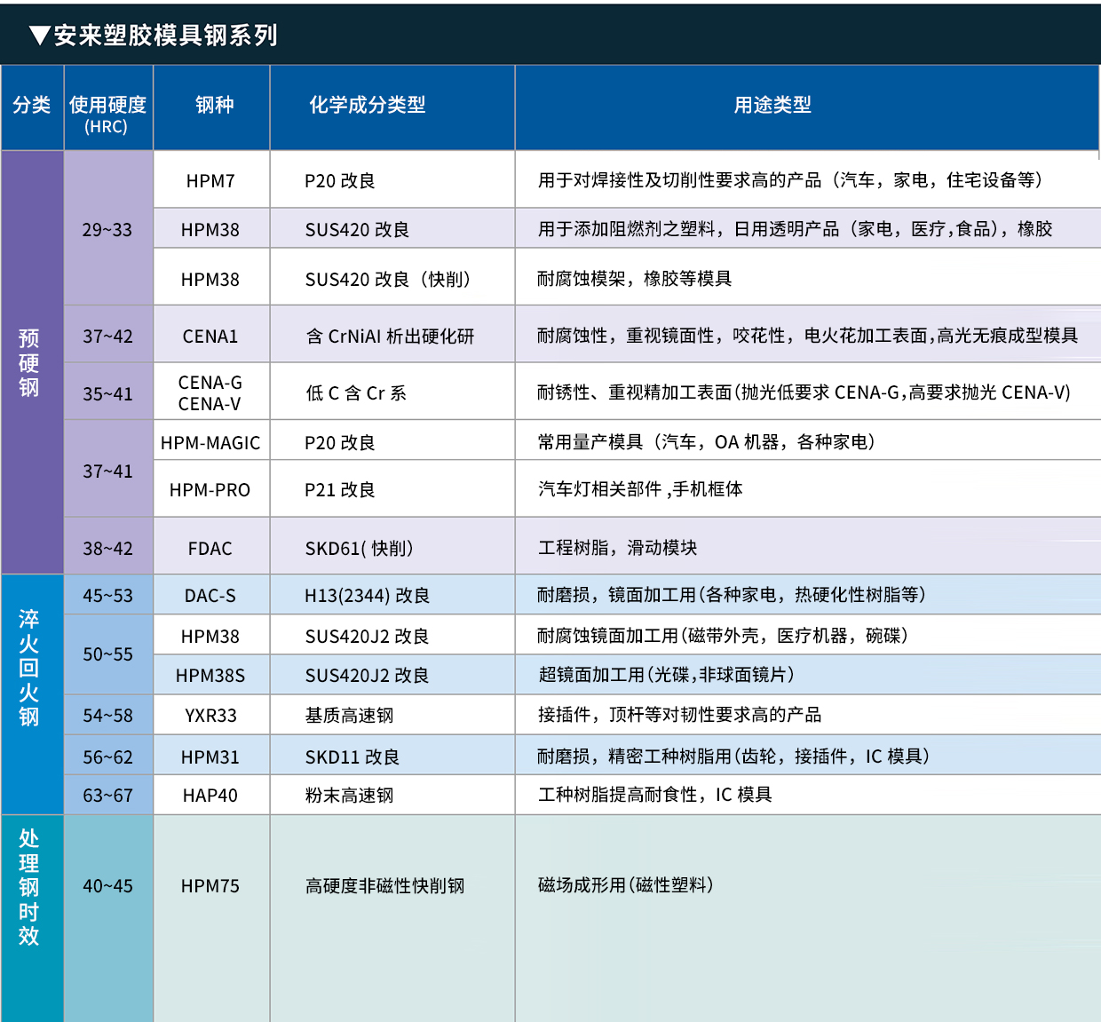
Task: Click the 50~55 hardness cell
Action: (107, 654)
